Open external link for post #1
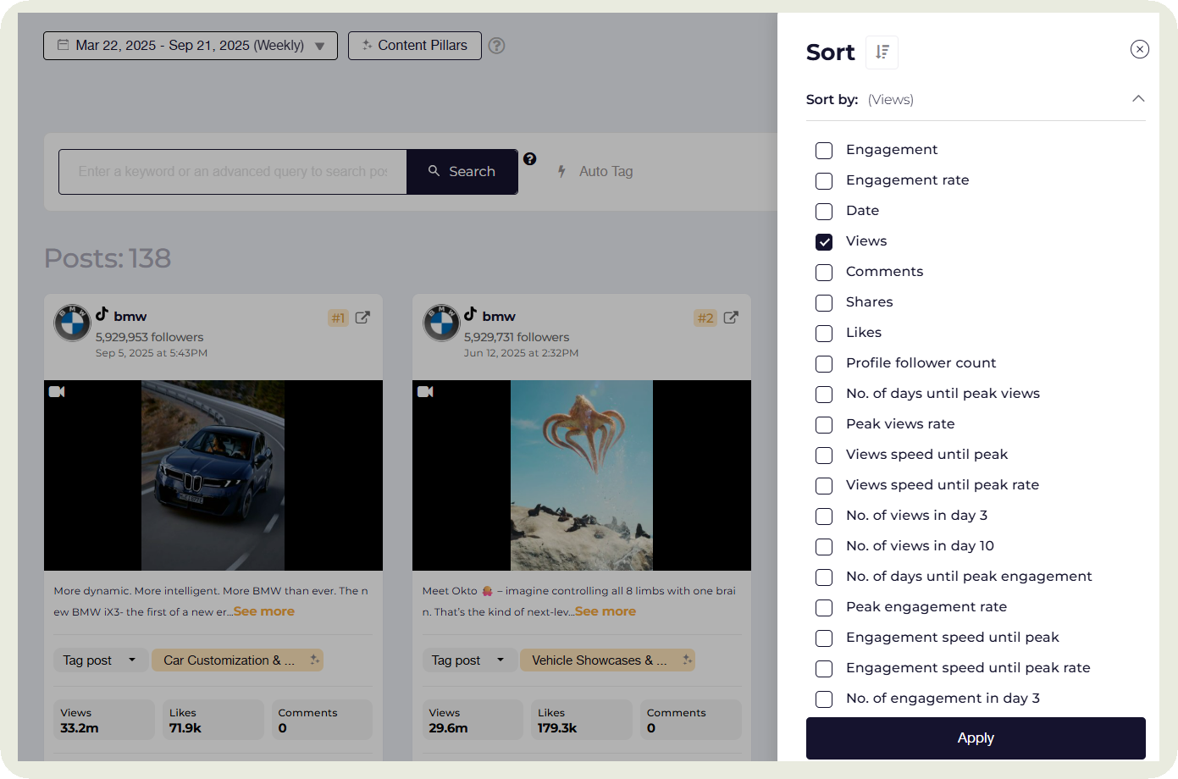Viewport: 1178px width, 779px height. point(362,318)
